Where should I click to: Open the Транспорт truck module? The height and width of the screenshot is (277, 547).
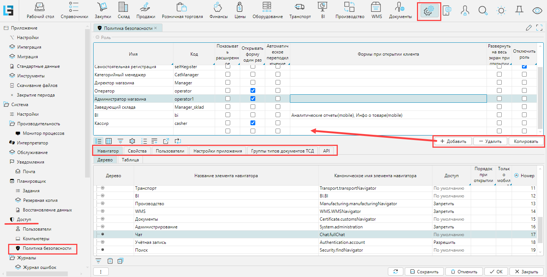pos(300,10)
